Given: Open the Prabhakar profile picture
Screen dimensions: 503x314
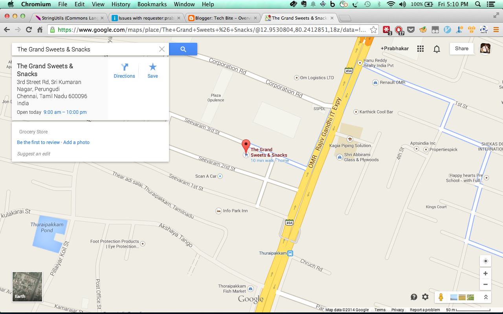Looking at the screenshot, I should tap(485, 48).
